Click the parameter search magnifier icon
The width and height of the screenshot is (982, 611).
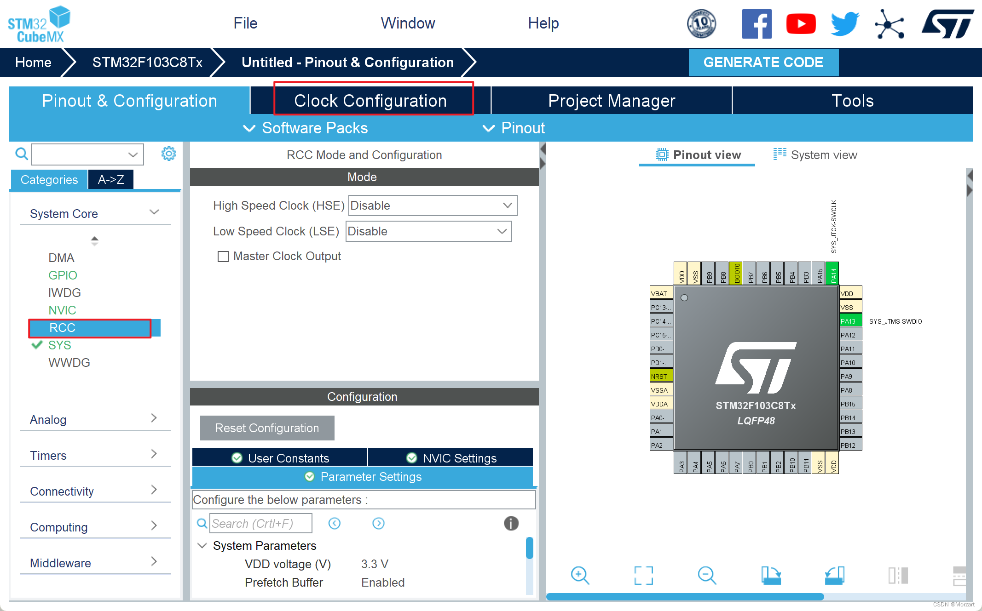202,523
